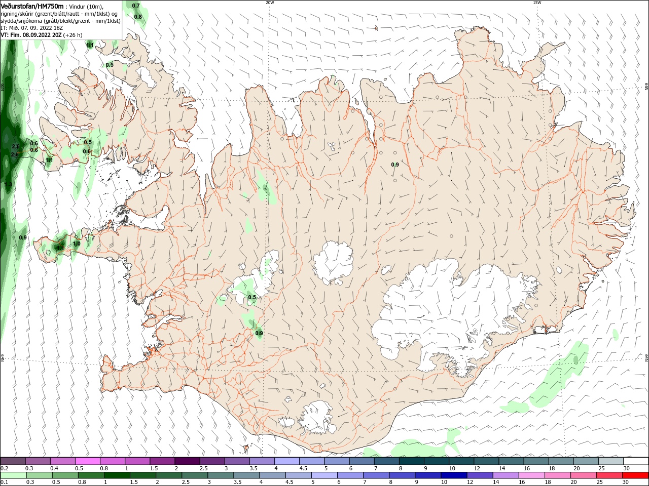Click the 0.9 value in the ocean west of Snæfellsnes
Image resolution: width=649 pixels, height=486 pixels.
click(23, 237)
